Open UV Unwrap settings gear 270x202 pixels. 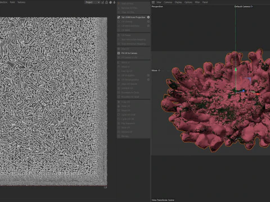coord(148,21)
